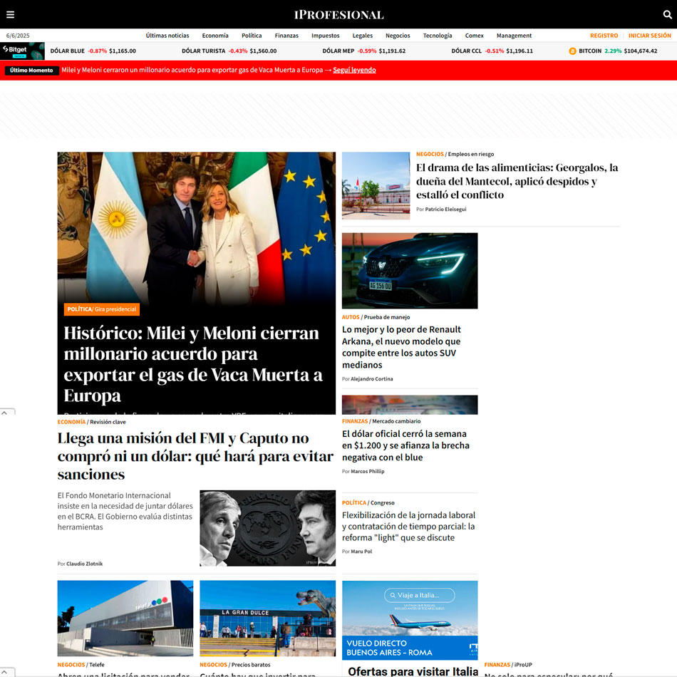677x677 pixels.
Task: Open the Economía section
Action: (x=215, y=36)
